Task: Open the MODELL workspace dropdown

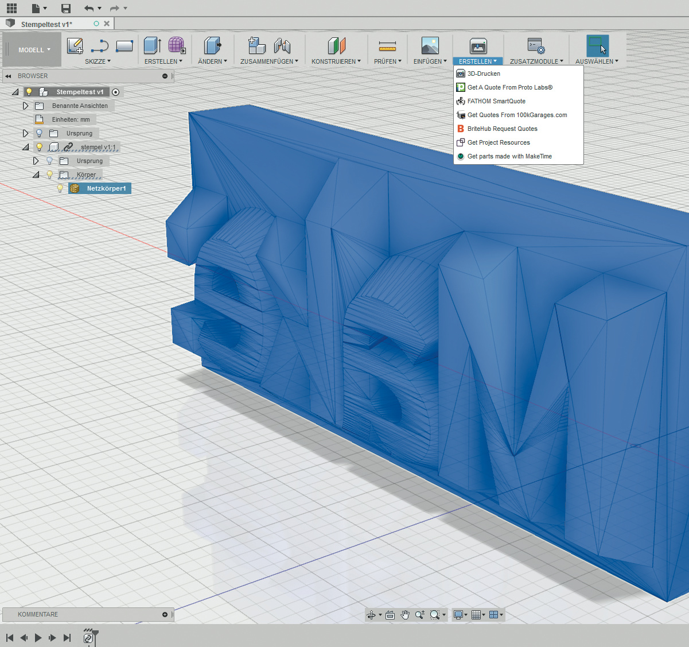Action: click(x=34, y=50)
